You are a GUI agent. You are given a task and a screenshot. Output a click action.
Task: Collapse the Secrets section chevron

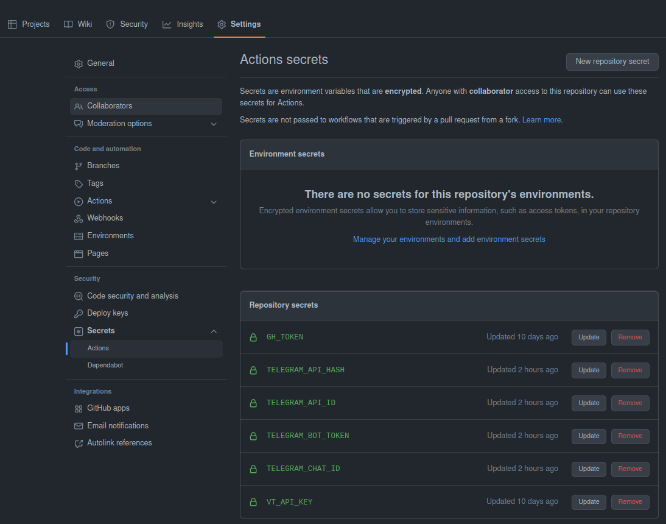[214, 331]
